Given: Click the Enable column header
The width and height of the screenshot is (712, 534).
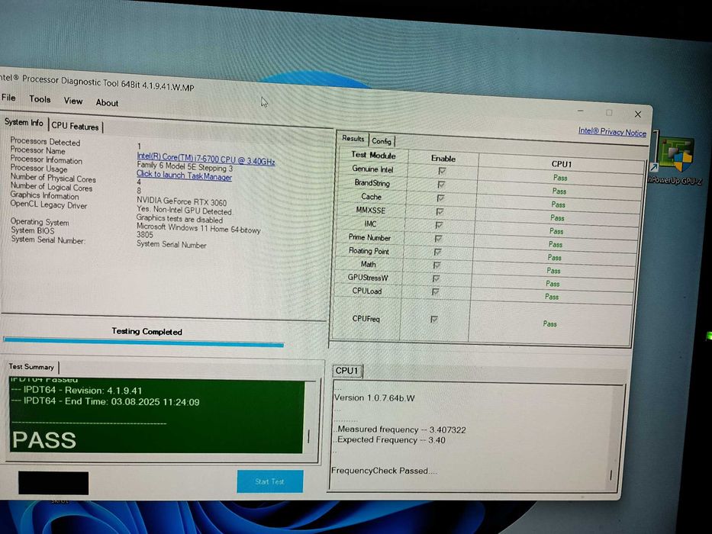Looking at the screenshot, I should (443, 159).
